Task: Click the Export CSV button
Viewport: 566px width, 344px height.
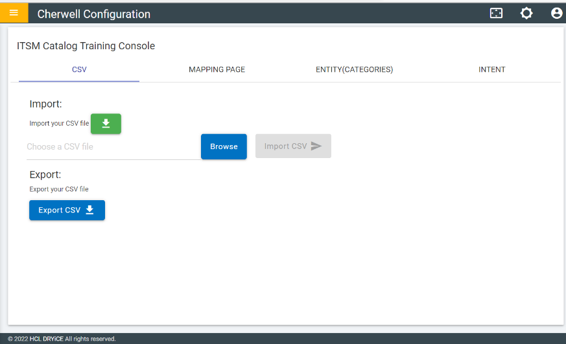Action: pos(67,210)
